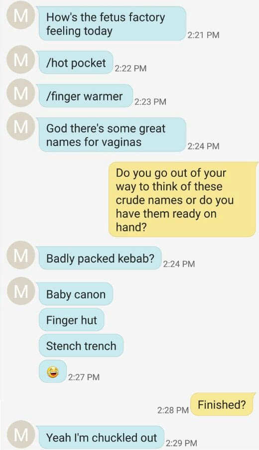259x450 pixels.
Task: Tap the M avatar beside Badly packed kebab
Action: point(20,255)
